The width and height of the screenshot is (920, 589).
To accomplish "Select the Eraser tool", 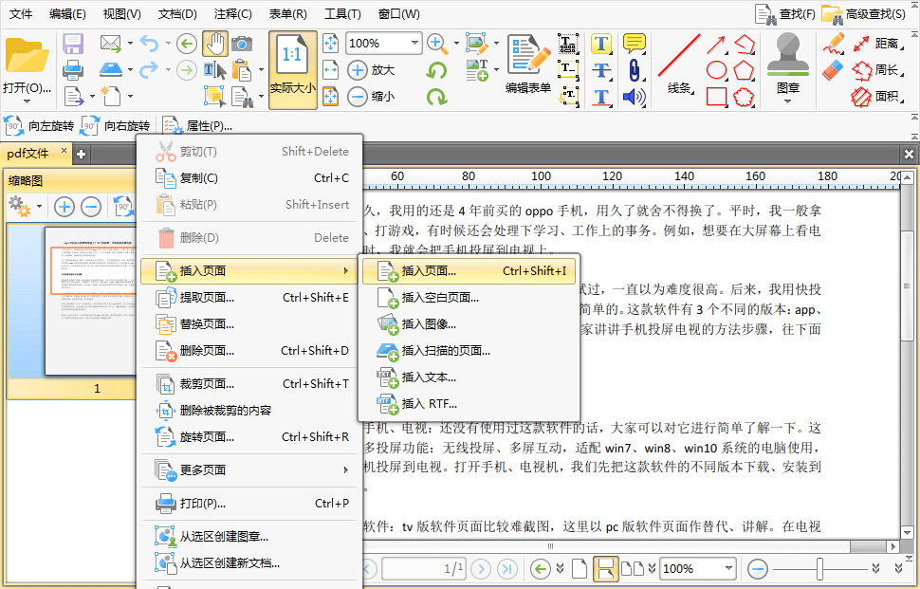I will pos(833,70).
